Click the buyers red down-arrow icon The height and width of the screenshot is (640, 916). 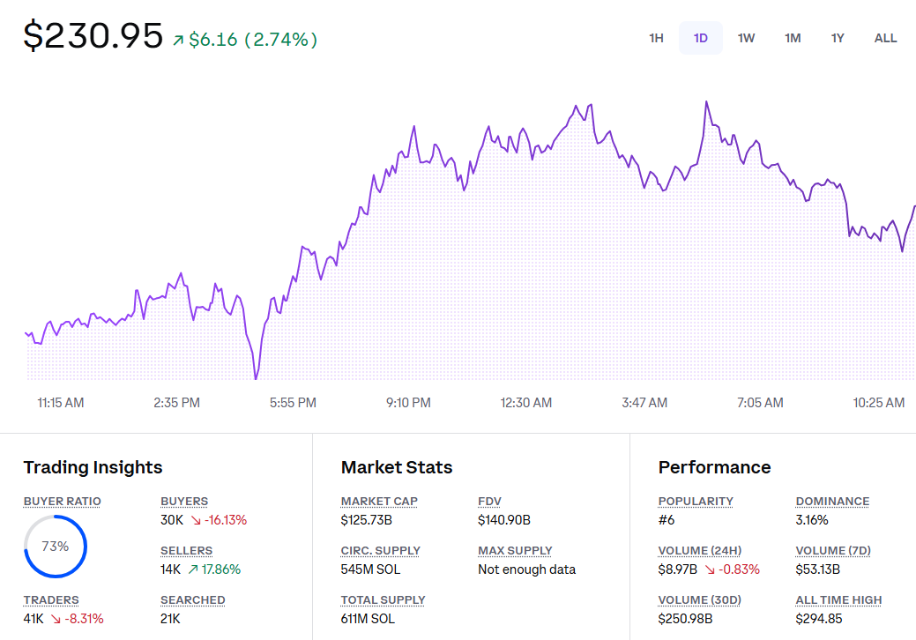tap(196, 520)
